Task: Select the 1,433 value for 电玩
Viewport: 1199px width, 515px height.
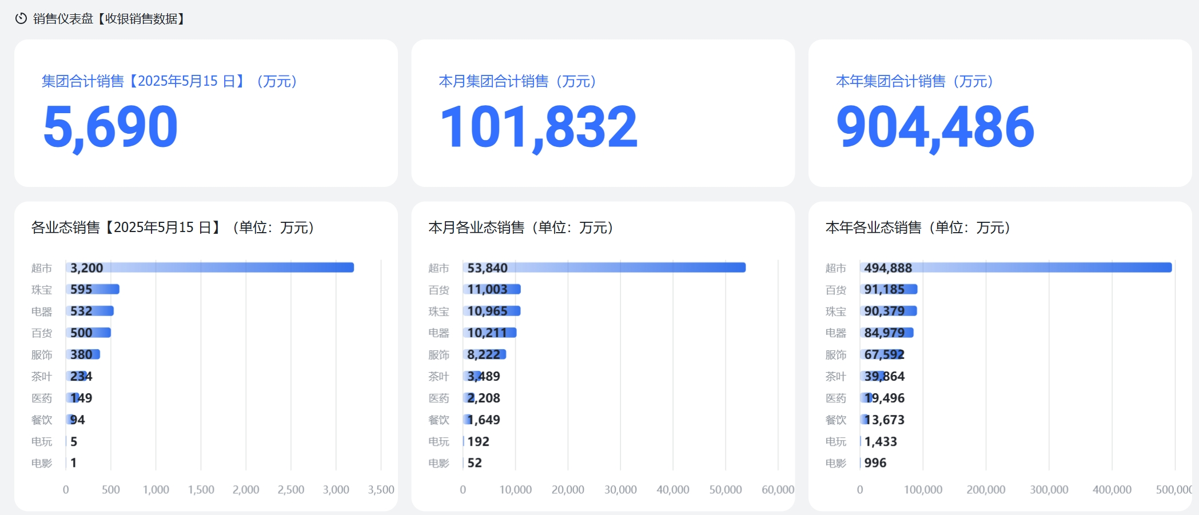Action: 881,441
